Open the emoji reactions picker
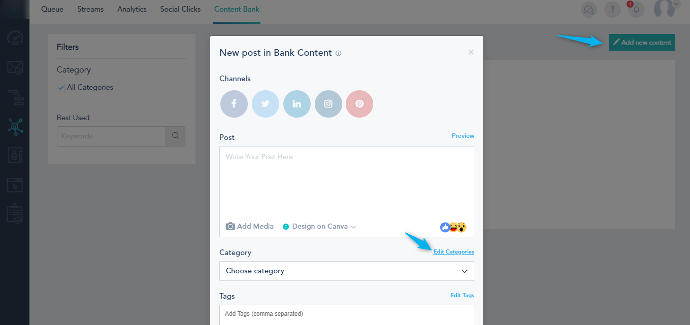Viewport: 690px width, 325px height. click(x=453, y=227)
